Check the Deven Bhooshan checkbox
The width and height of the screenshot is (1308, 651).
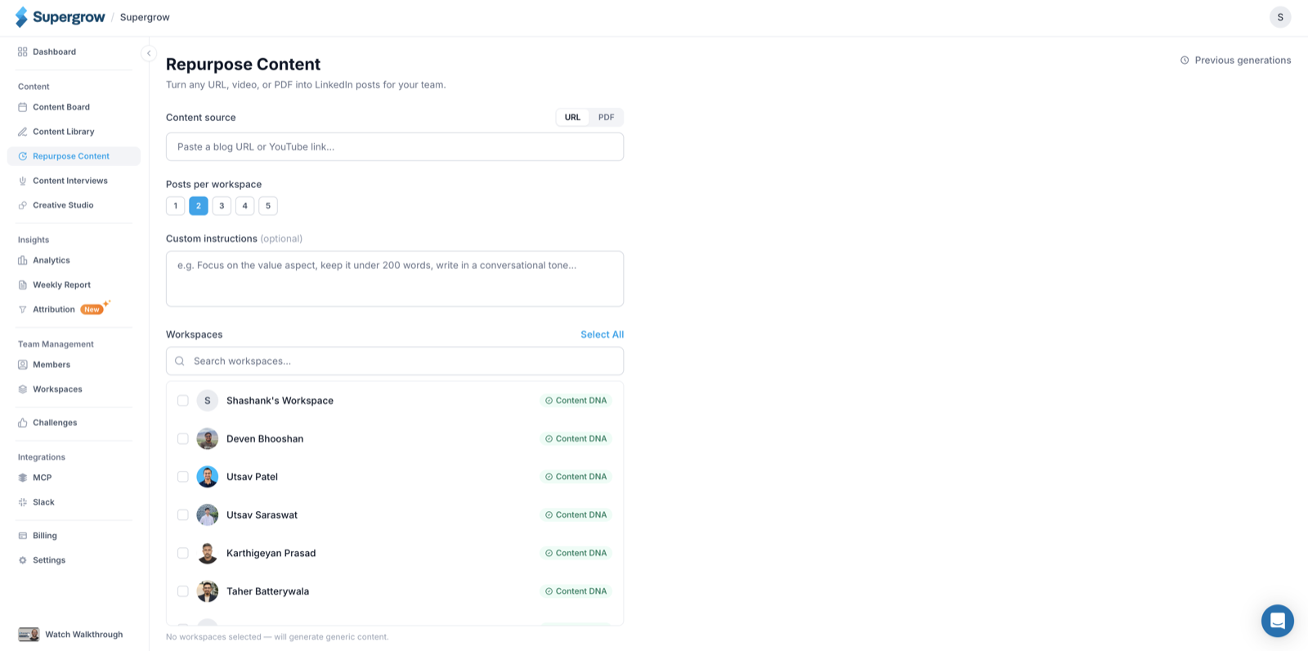pos(183,438)
